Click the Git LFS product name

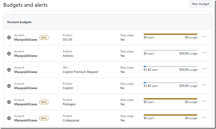[68, 40]
